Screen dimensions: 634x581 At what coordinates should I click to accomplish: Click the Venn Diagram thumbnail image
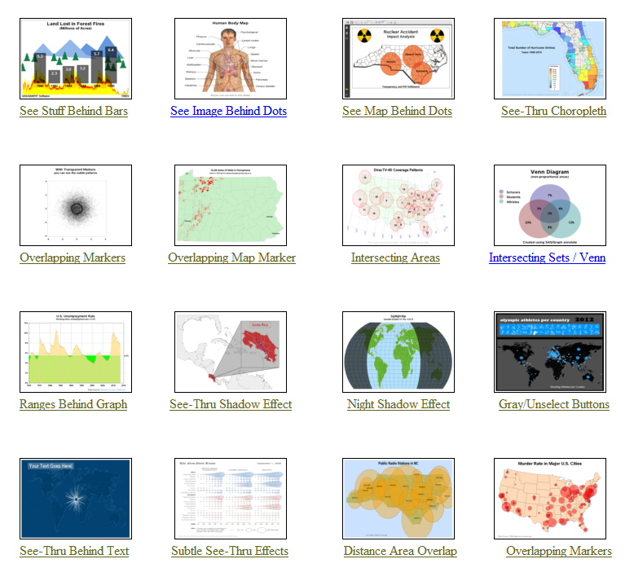(550, 205)
